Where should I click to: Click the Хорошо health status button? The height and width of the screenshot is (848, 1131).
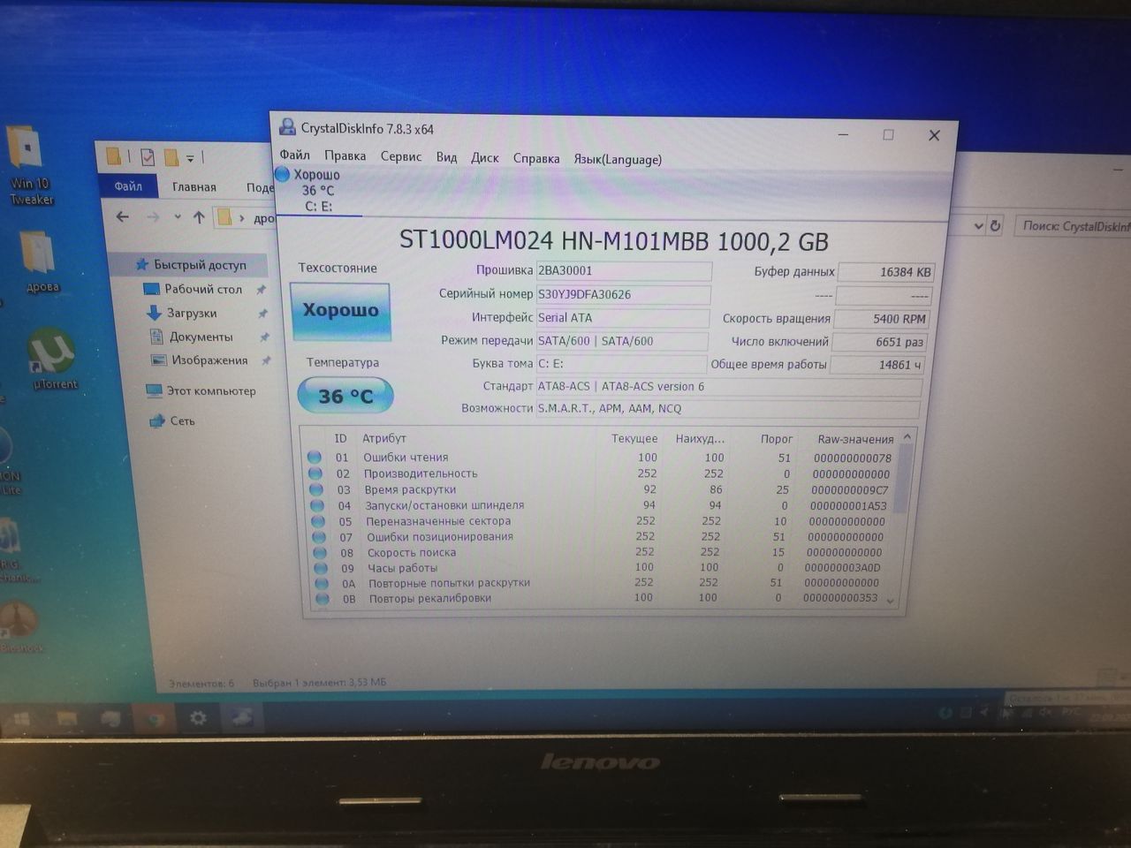[340, 310]
